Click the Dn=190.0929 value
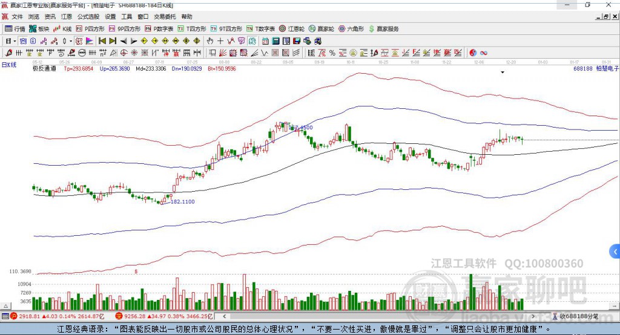This screenshot has width=620, height=335. [186, 68]
